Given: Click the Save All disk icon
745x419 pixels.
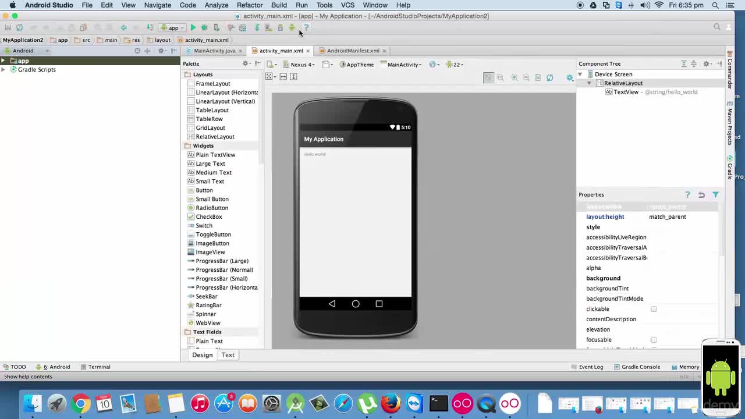Looking at the screenshot, I should 8,27.
